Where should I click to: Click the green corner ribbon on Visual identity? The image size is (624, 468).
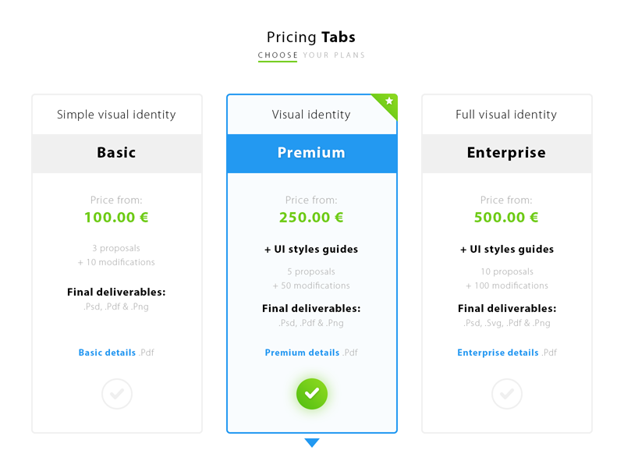pos(388,101)
